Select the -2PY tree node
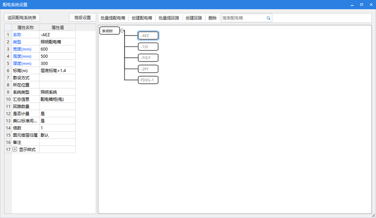 click(148, 69)
